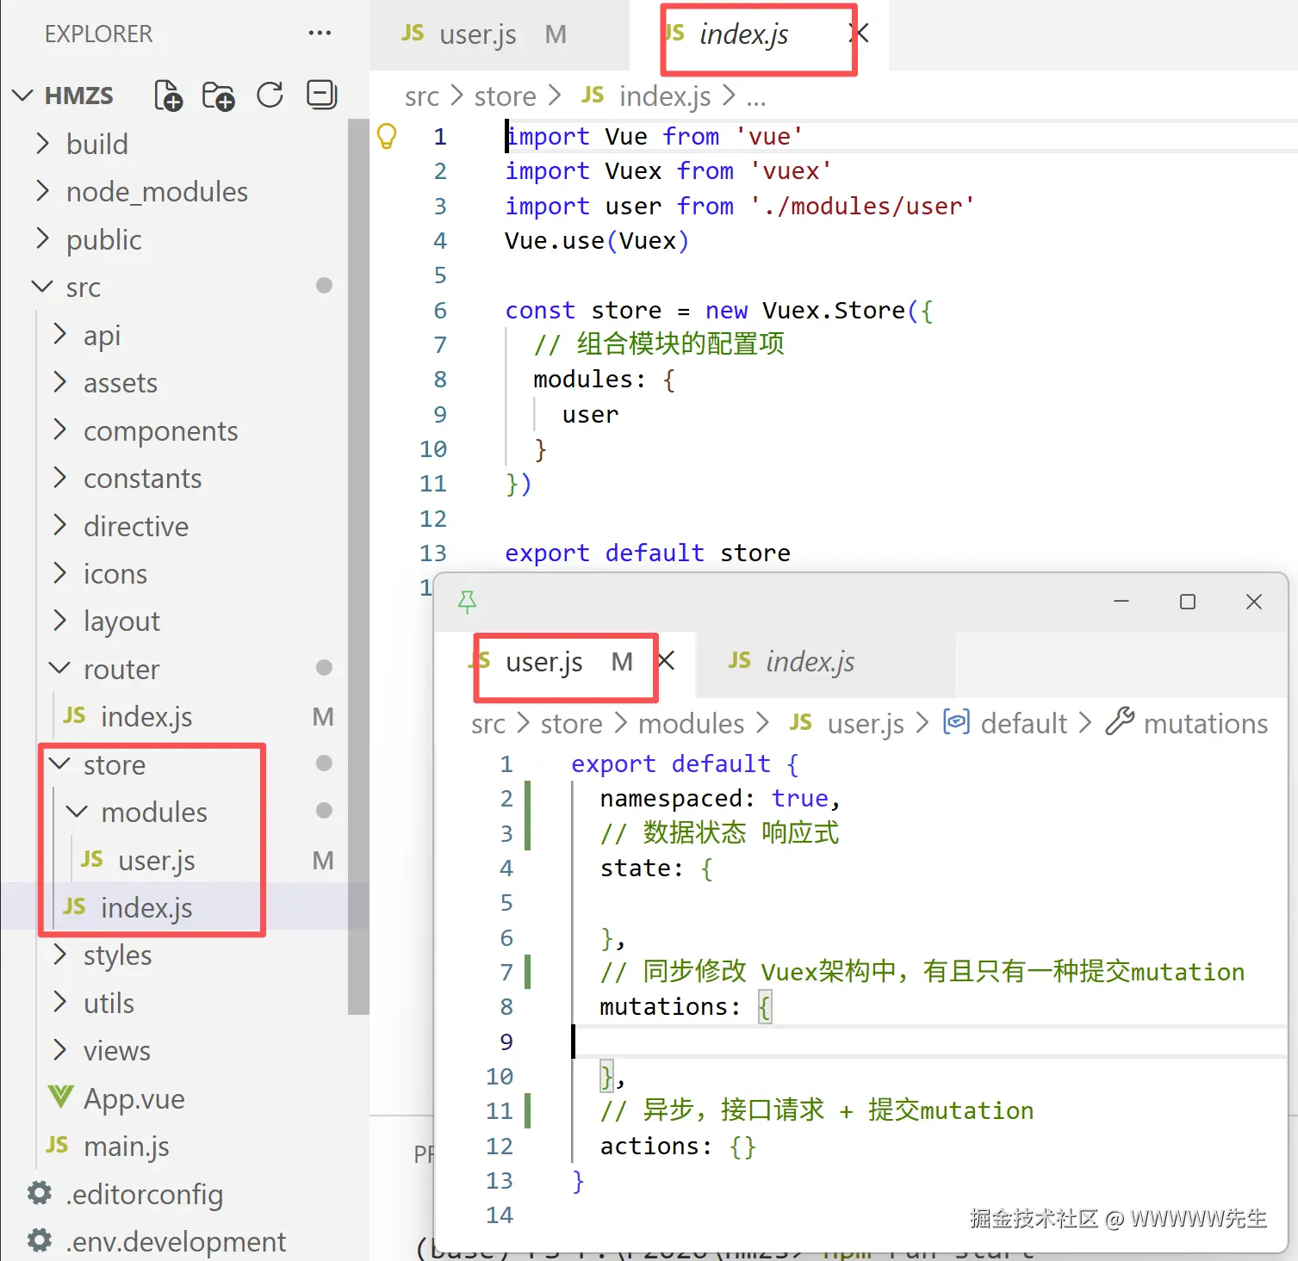Open .env.development file
1298x1261 pixels.
click(x=176, y=1241)
